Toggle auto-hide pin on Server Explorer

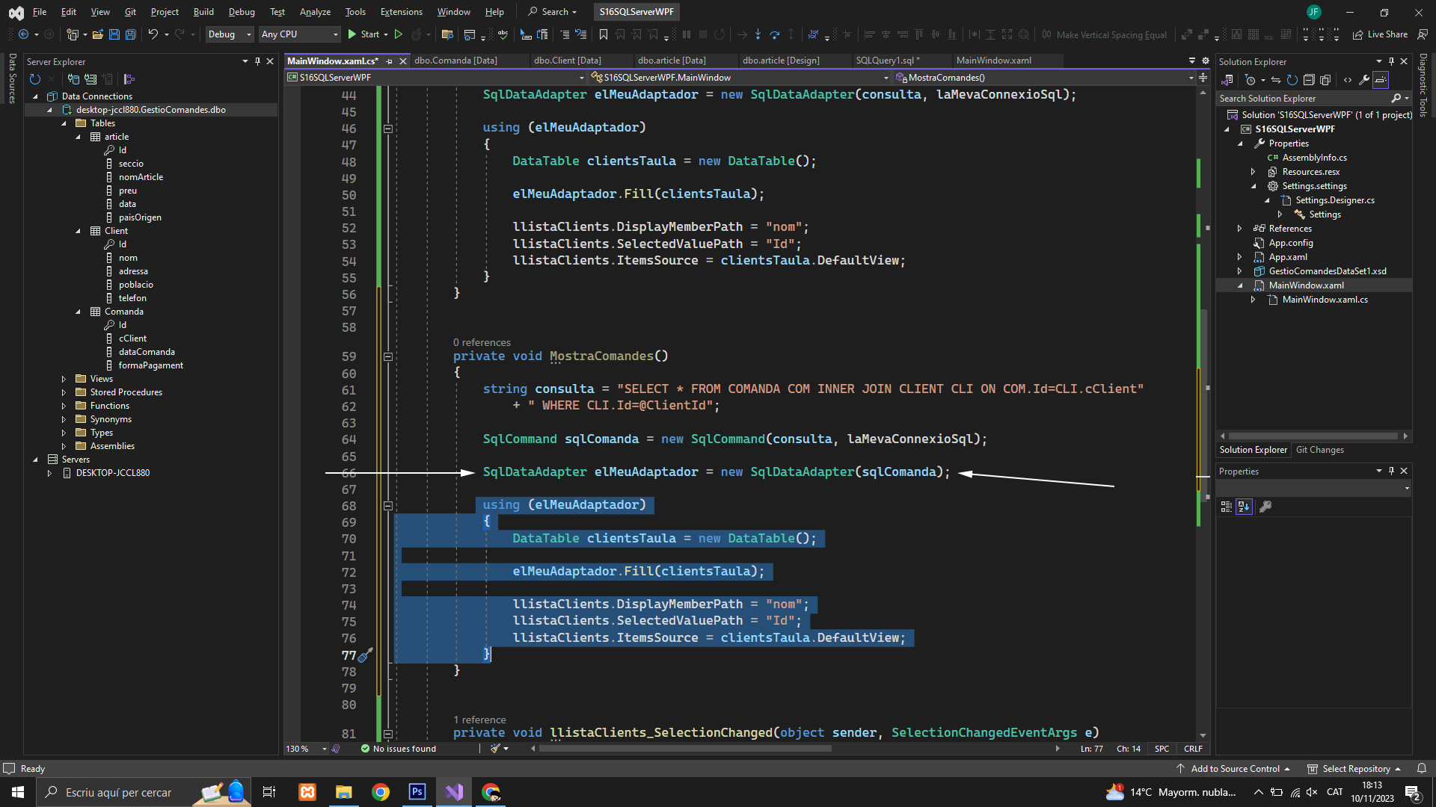pos(257,61)
